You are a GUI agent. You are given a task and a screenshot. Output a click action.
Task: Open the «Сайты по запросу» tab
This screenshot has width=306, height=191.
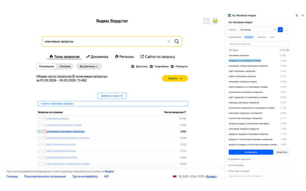(157, 57)
